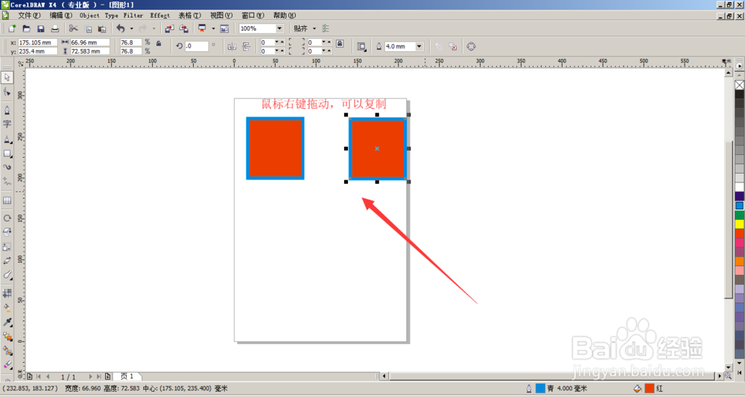
Task: Click the Mirror horizontally icon
Action: [x=232, y=46]
